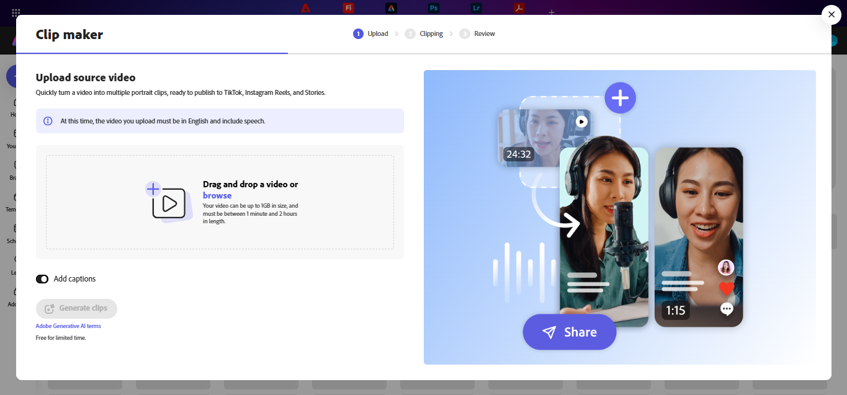Screen dimensions: 847x395
Task: Open Adobe Firefly from the top bar
Action: [x=348, y=7]
